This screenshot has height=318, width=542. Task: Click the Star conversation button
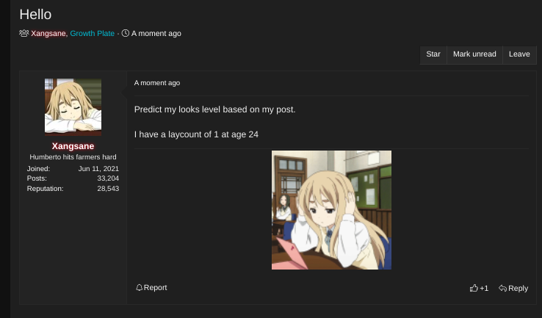(433, 54)
